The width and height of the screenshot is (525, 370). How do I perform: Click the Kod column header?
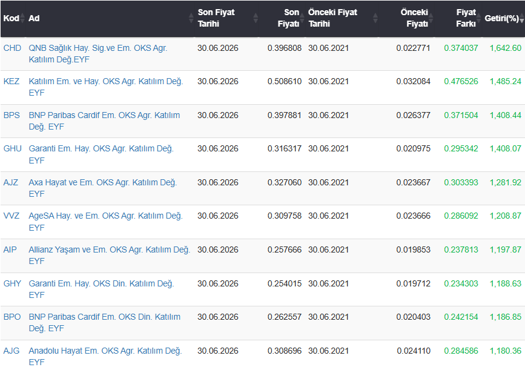(x=12, y=18)
